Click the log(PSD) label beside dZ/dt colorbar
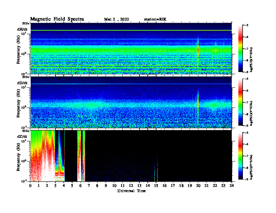Screen dimensions: 276x213 (251, 167)
